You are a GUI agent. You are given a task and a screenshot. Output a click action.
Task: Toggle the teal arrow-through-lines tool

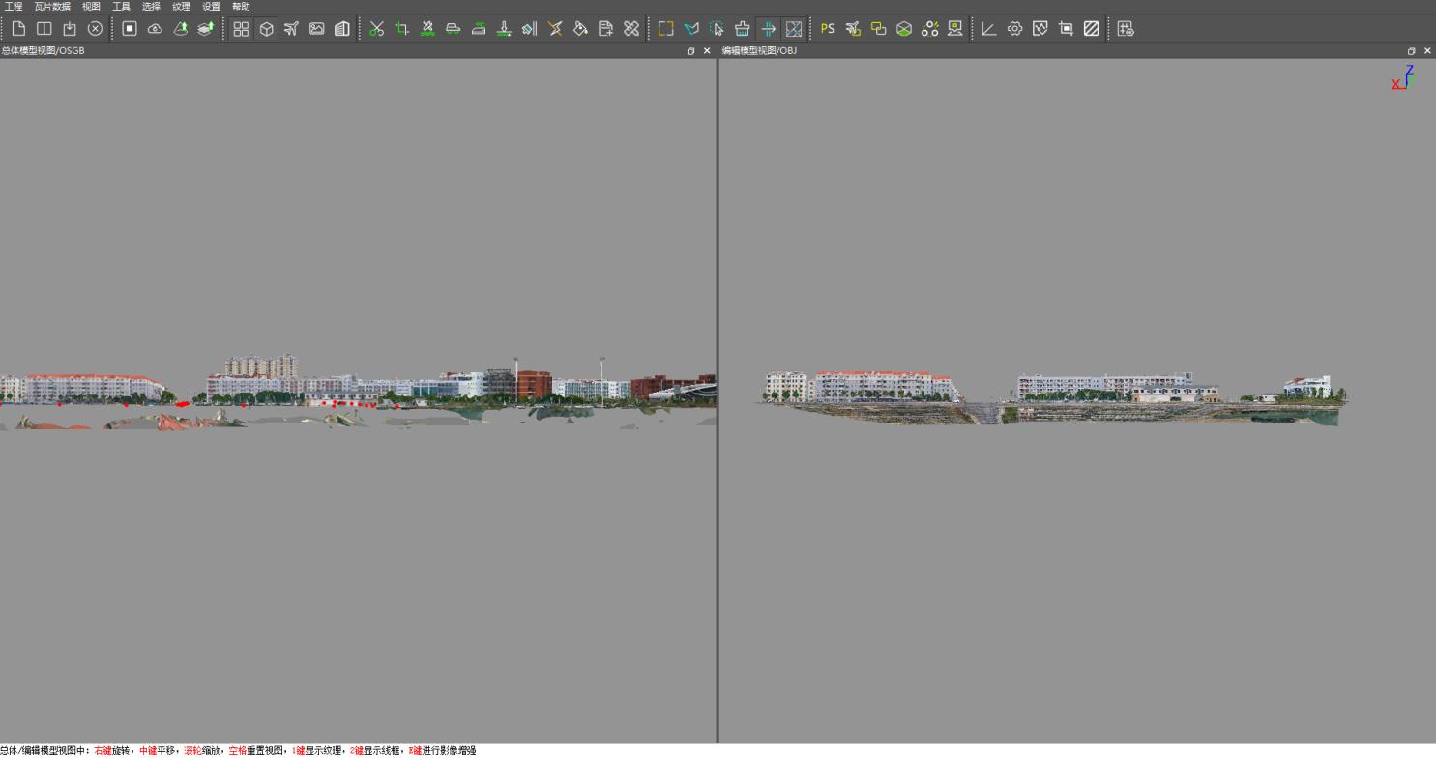(768, 29)
